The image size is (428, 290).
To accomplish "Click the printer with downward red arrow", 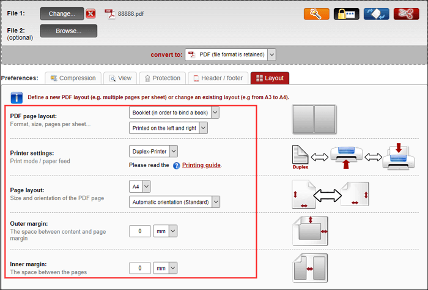I will coord(399,156).
